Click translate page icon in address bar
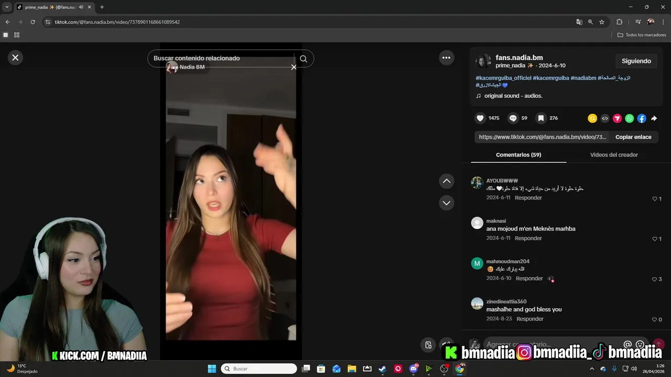The image size is (671, 377). pos(579,22)
